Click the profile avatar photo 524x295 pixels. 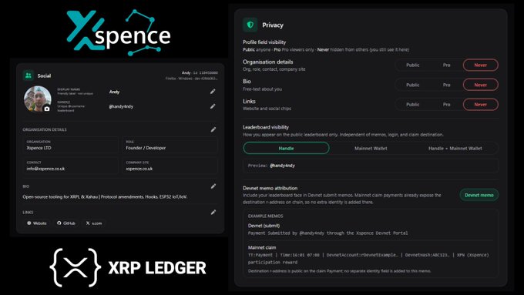point(38,99)
